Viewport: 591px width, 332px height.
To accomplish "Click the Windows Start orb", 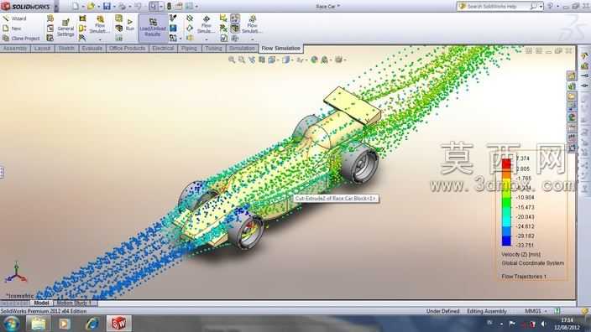I will (11, 324).
